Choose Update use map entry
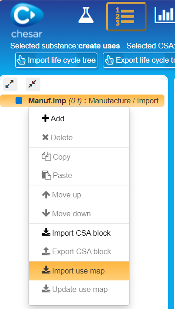Image resolution: width=175 pixels, height=309 pixels. coord(79,290)
